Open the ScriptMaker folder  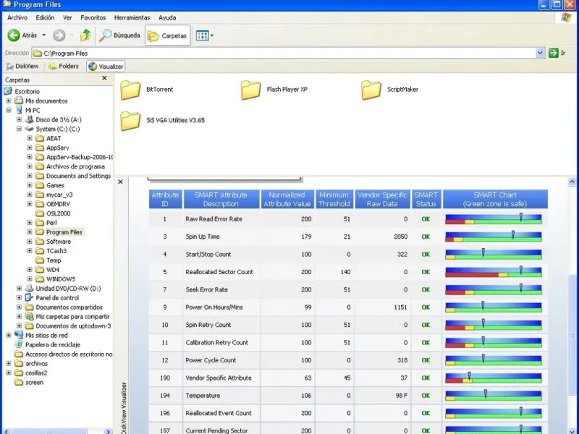(x=371, y=90)
